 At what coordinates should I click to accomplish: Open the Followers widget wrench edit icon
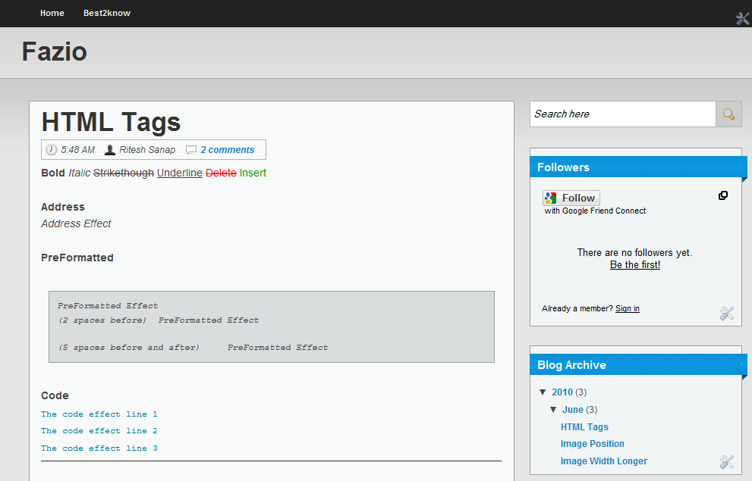coord(727,314)
